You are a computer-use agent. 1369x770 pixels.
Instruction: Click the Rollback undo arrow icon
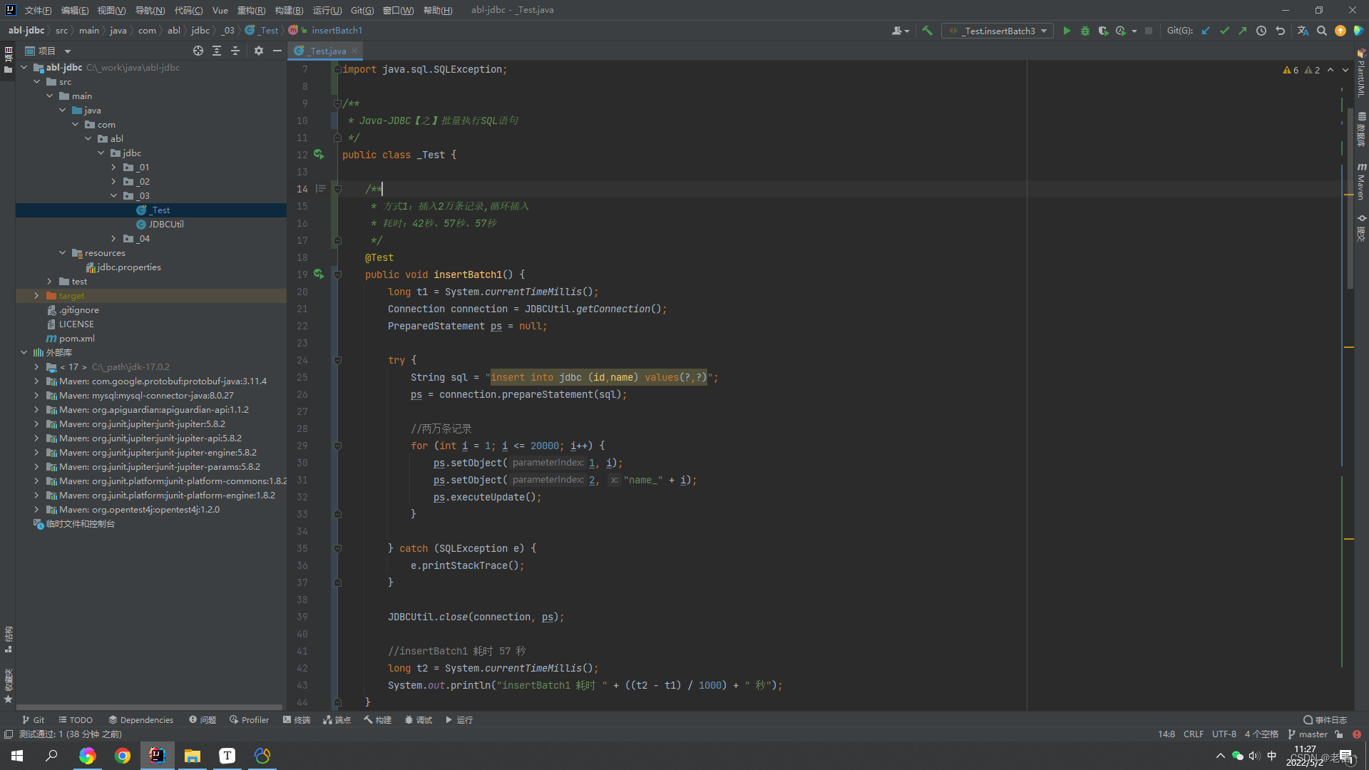pos(1280,31)
